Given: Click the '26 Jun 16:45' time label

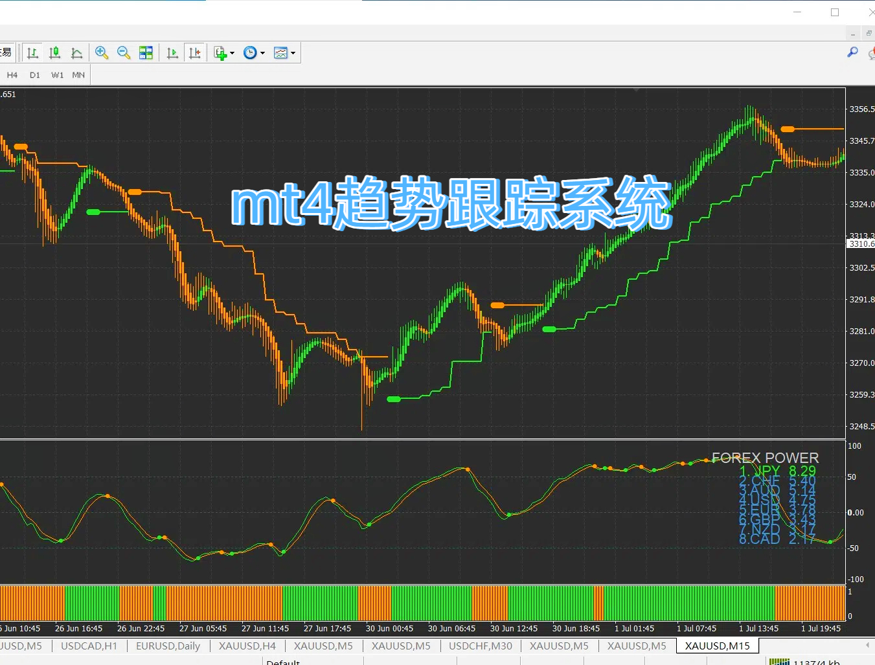Looking at the screenshot, I should tap(78, 628).
